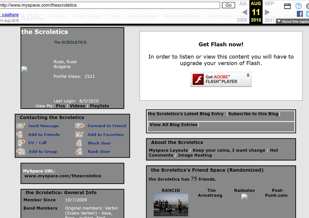Click the Last Login 8/5/2010 text
Viewport: 309px width, 218px height.
coord(76,101)
